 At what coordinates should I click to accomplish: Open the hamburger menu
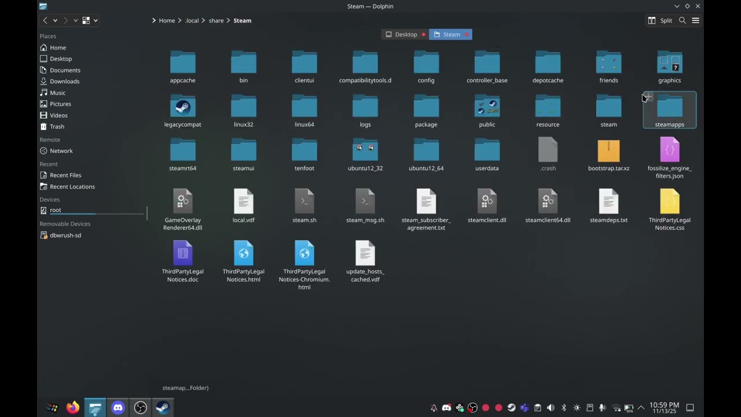(x=695, y=20)
